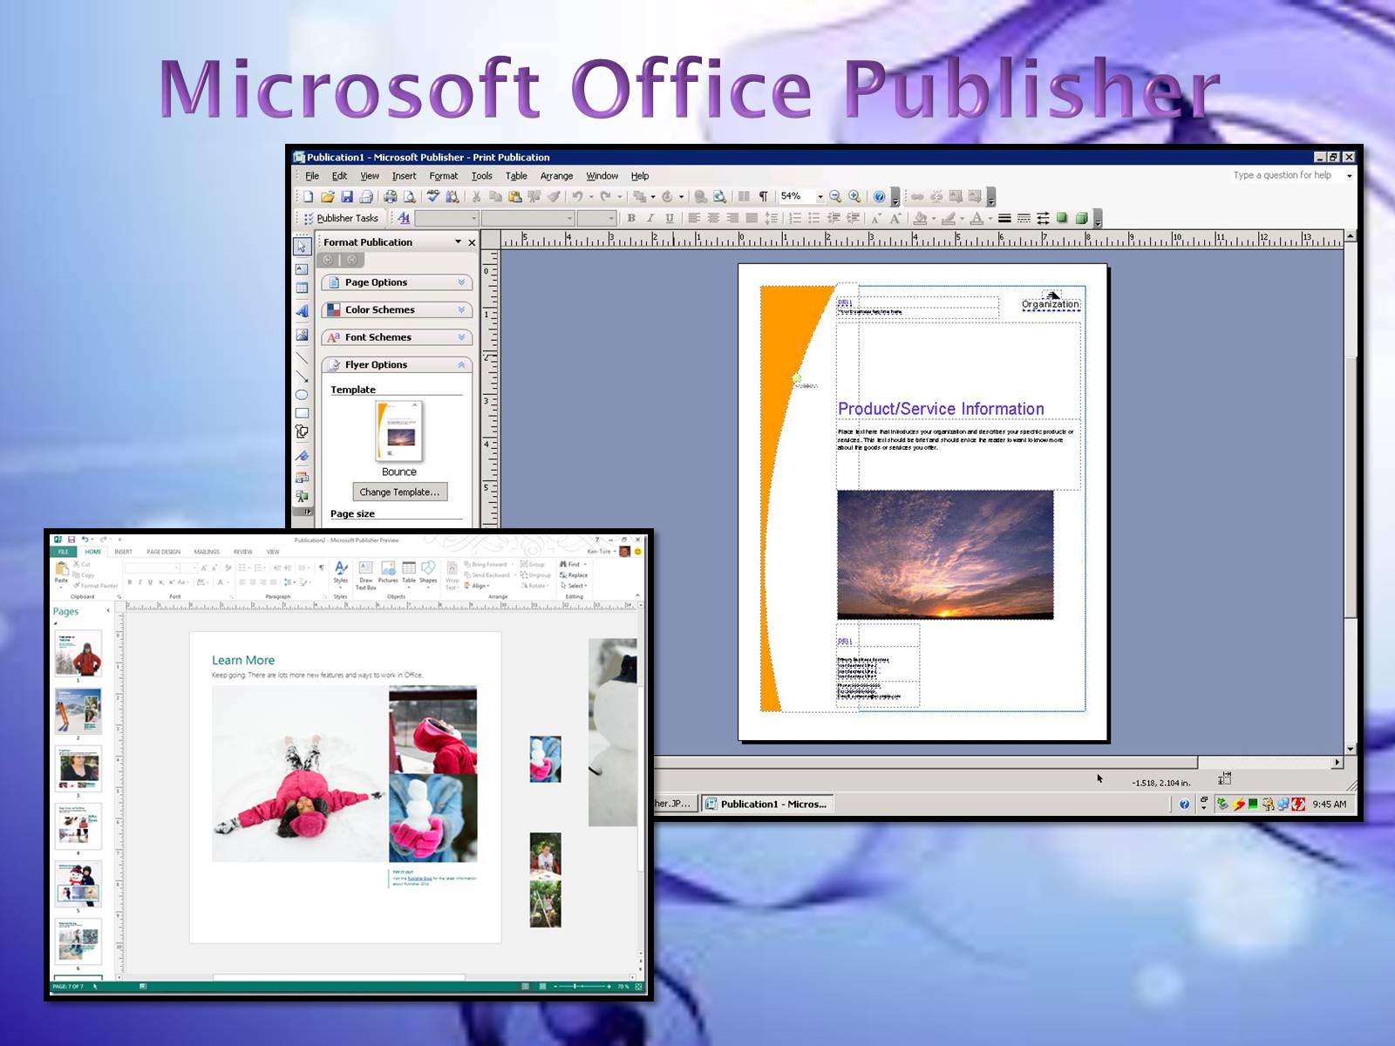1395x1046 pixels.
Task: Open the AutoShapes tool
Action: tap(302, 431)
